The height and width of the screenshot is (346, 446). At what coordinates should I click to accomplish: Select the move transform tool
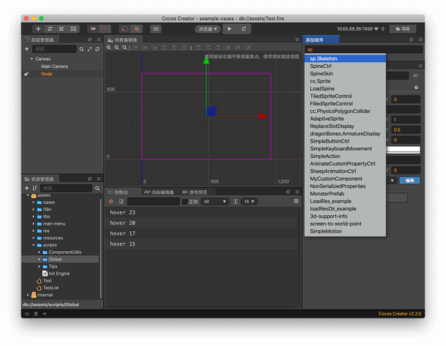[x=37, y=29]
